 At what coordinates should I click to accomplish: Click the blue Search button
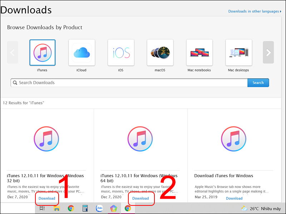[x=258, y=83]
